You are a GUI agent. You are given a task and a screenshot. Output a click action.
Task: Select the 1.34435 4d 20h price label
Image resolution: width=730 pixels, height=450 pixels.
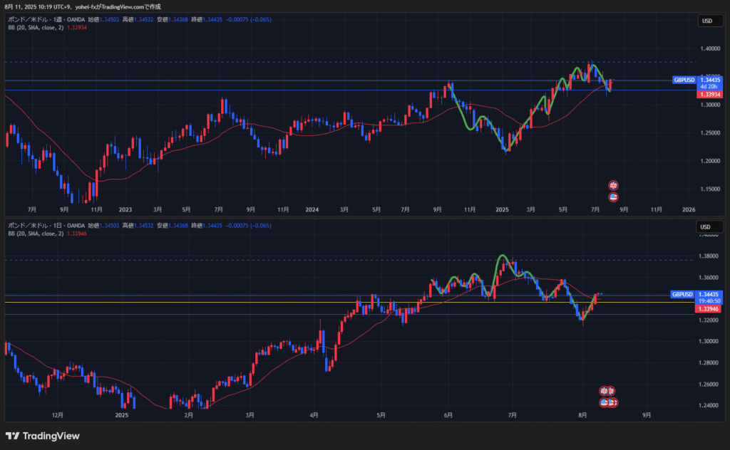(x=709, y=83)
